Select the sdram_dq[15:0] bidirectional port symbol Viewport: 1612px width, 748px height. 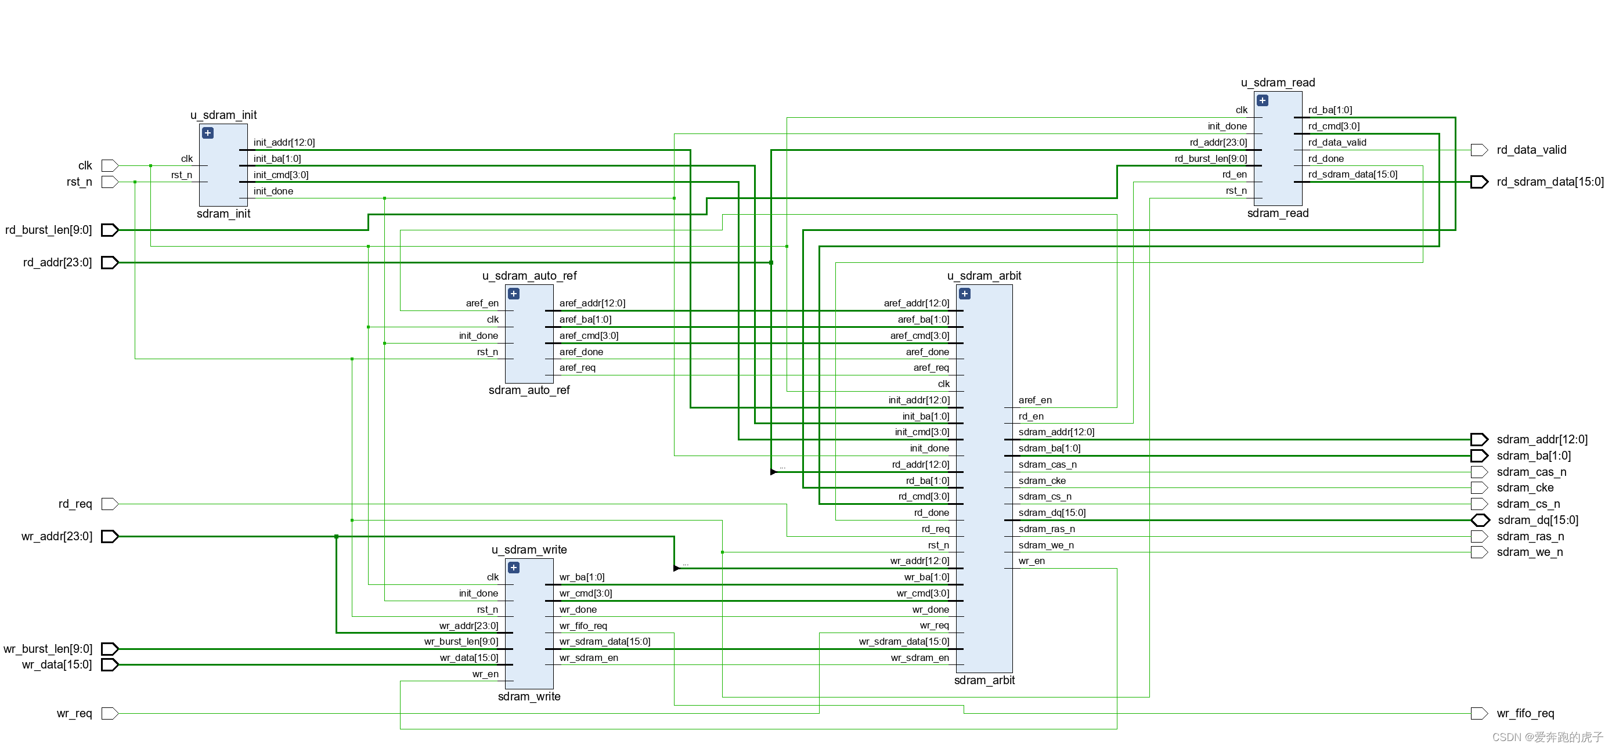coord(1481,521)
